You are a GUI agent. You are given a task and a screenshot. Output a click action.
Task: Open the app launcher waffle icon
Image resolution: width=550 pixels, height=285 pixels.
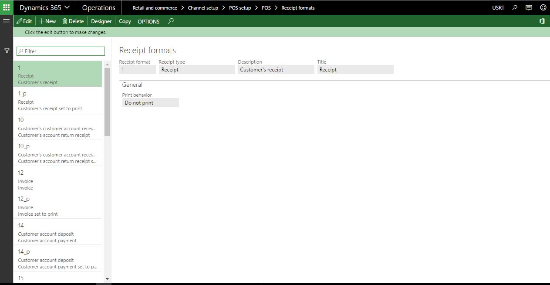7,7
